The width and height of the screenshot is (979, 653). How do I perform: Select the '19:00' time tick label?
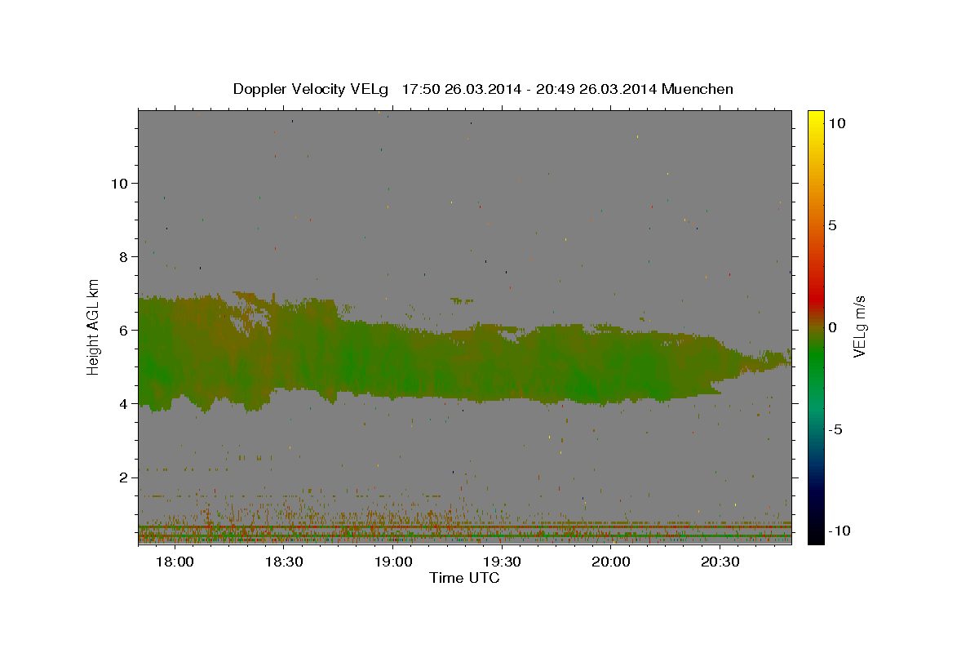coord(392,562)
